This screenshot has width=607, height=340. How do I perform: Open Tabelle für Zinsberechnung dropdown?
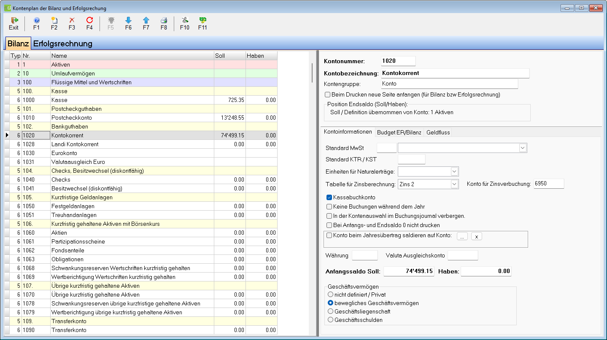click(x=454, y=184)
